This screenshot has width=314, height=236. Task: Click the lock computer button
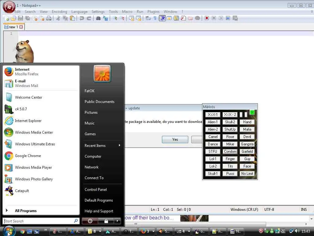click(106, 221)
